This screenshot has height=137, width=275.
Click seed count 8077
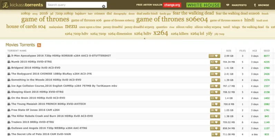pos(267,56)
